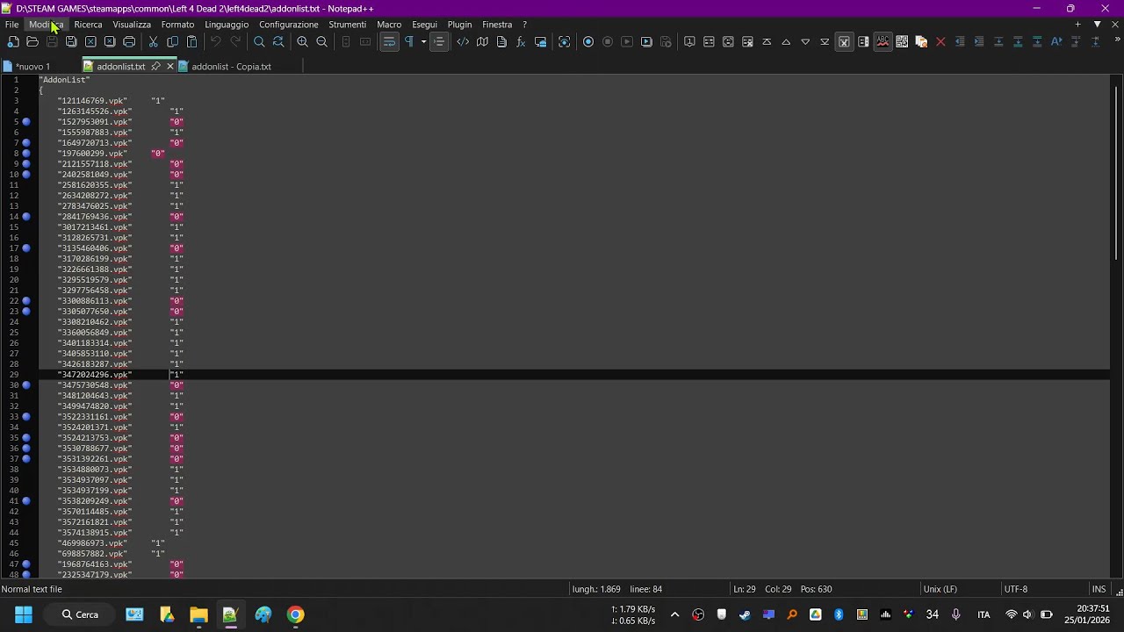Click the Open file folder icon

click(32, 41)
